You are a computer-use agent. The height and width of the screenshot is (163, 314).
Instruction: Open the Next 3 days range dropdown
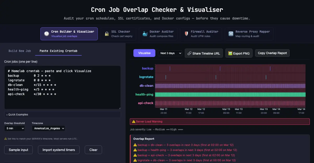click(x=170, y=53)
